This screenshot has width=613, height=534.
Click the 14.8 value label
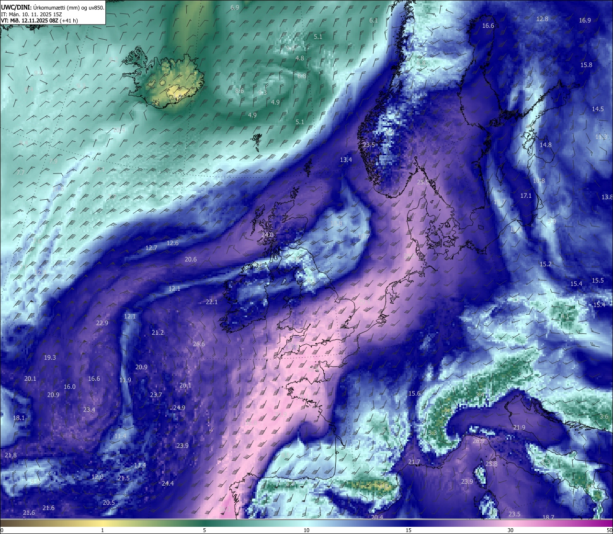(545, 145)
